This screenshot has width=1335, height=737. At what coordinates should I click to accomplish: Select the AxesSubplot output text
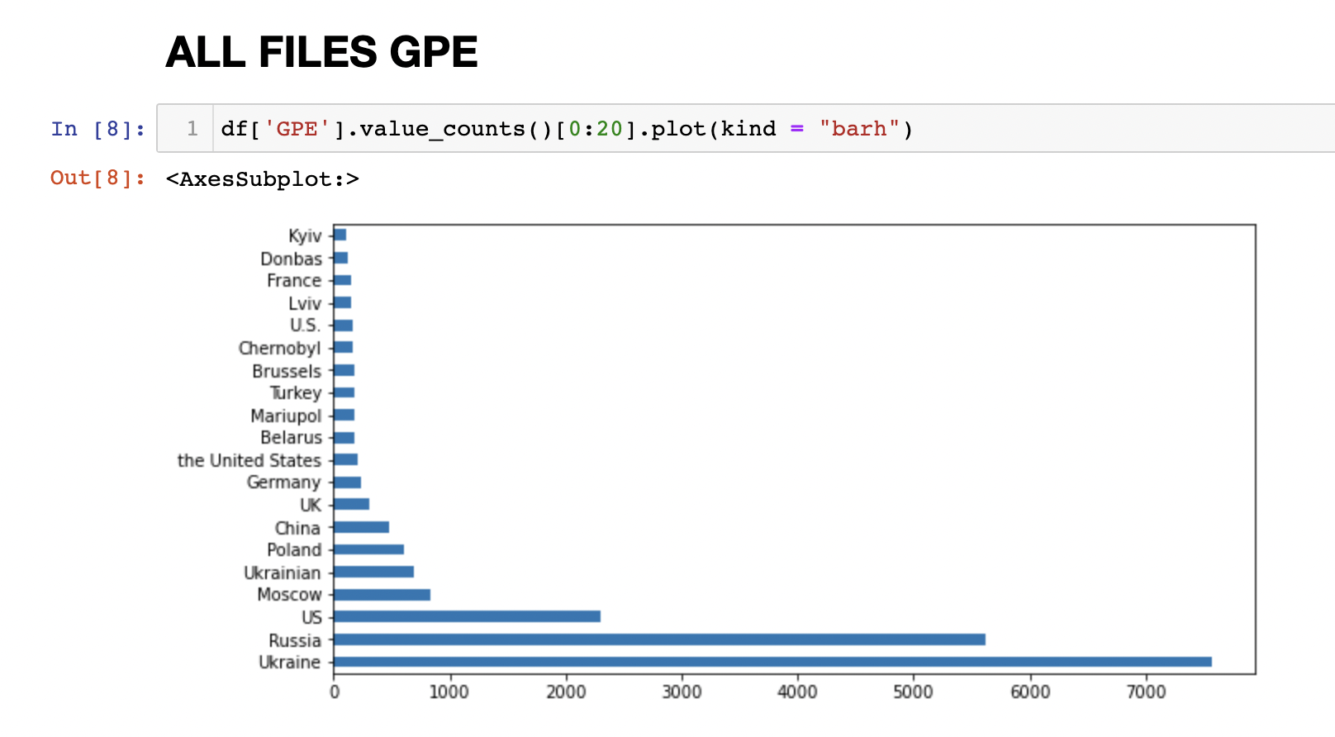pos(262,179)
